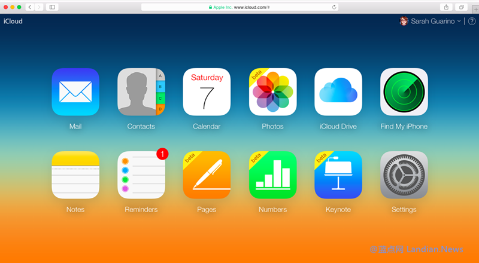Screen dimensions: 479x263
Task: Go back in Safari
Action: click(29, 7)
